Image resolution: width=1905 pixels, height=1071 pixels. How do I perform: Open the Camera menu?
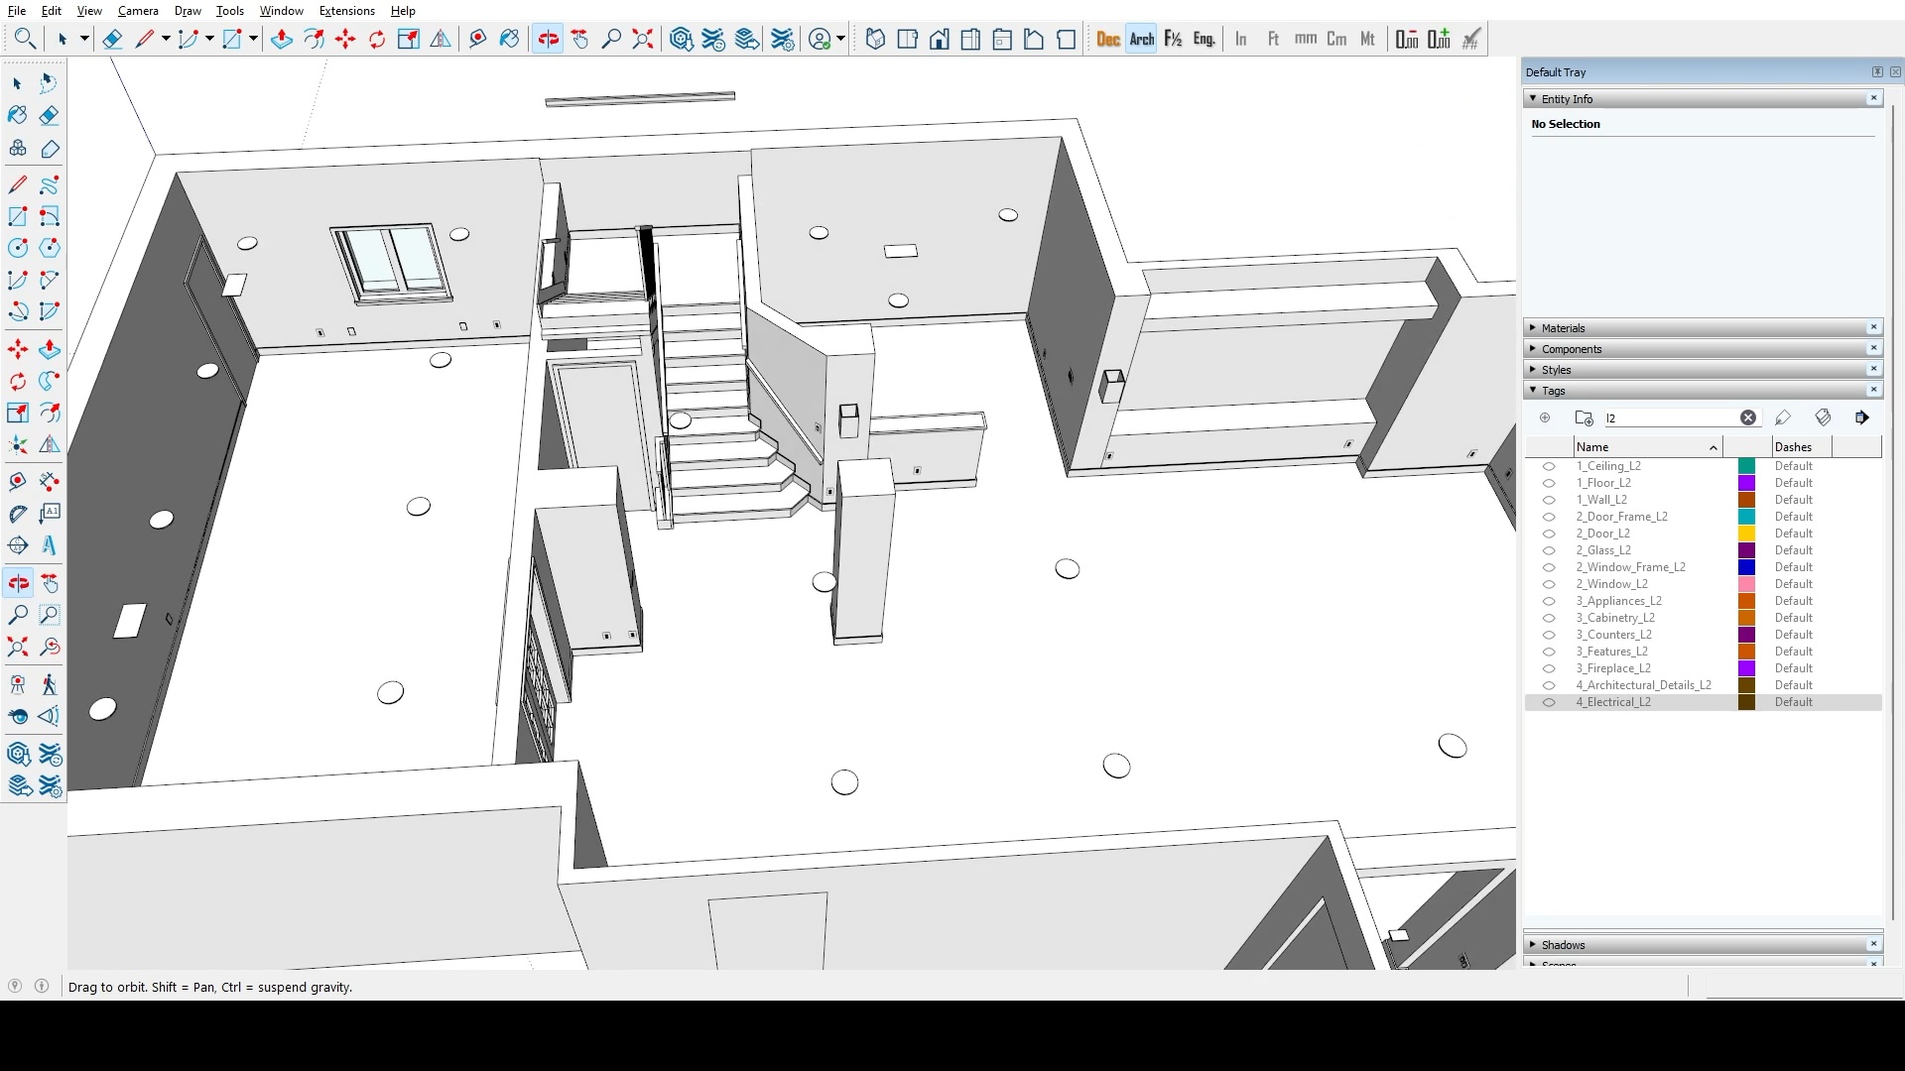point(138,11)
